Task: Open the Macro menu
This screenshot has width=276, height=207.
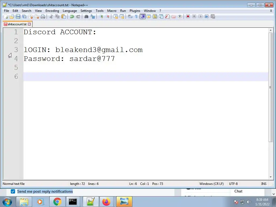Action: (112, 11)
